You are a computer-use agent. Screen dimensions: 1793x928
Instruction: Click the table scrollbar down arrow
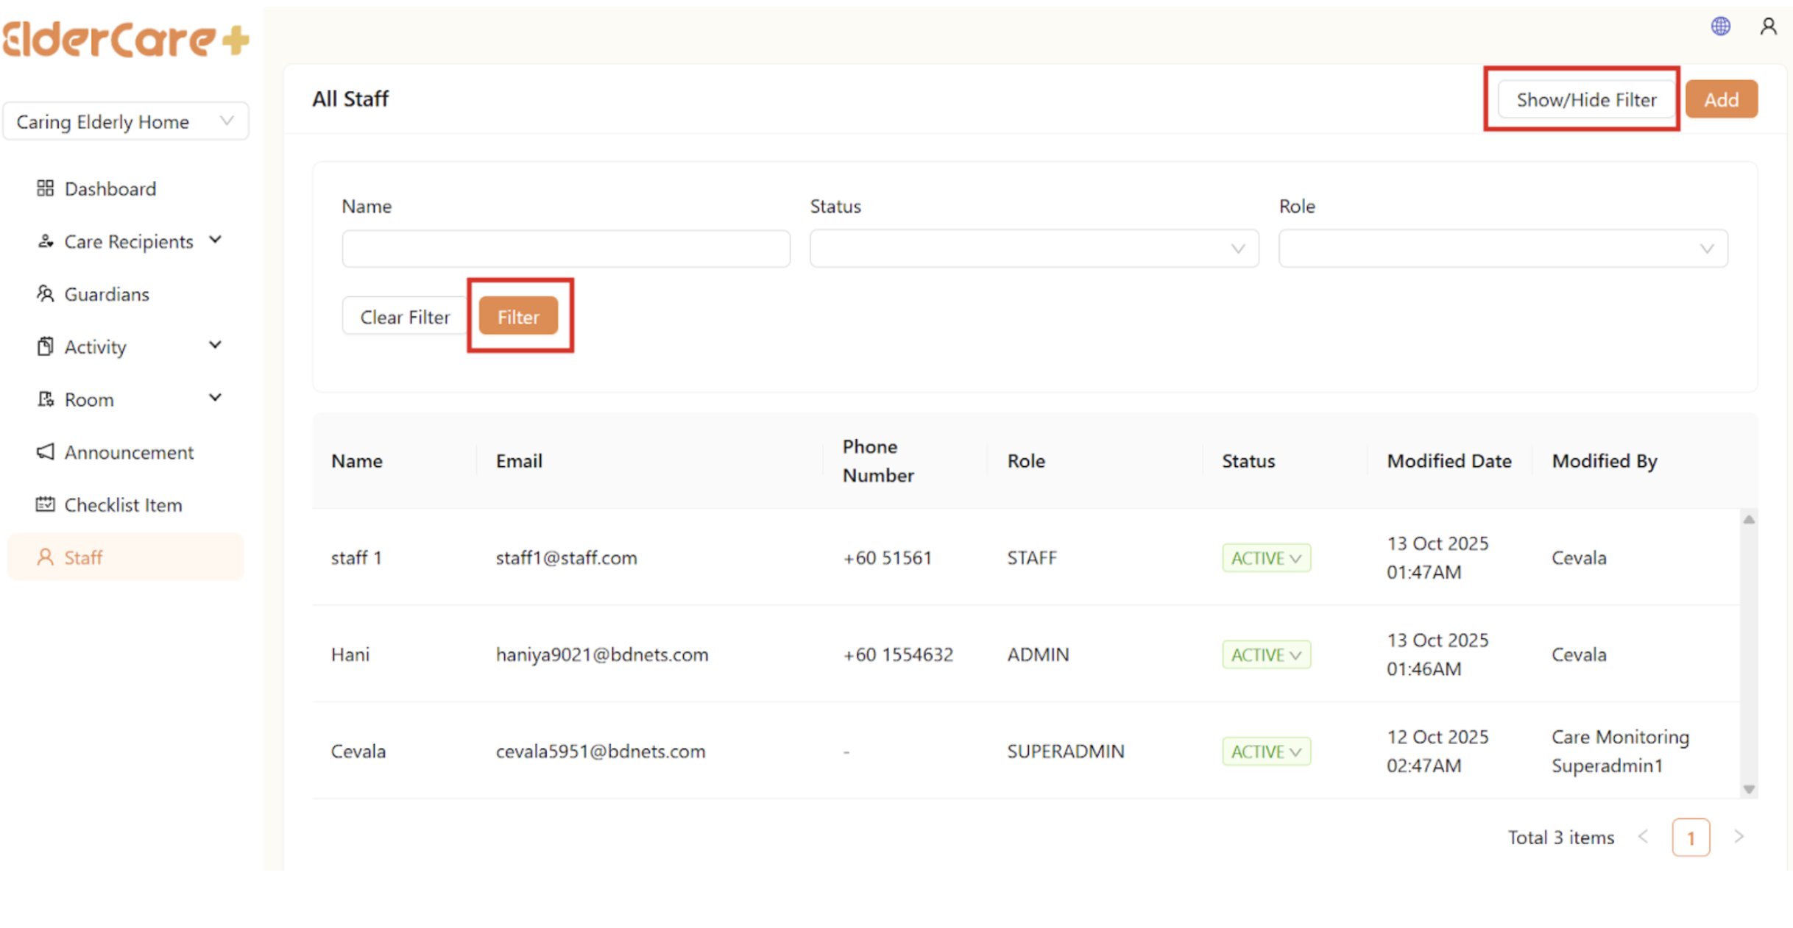coord(1749,789)
